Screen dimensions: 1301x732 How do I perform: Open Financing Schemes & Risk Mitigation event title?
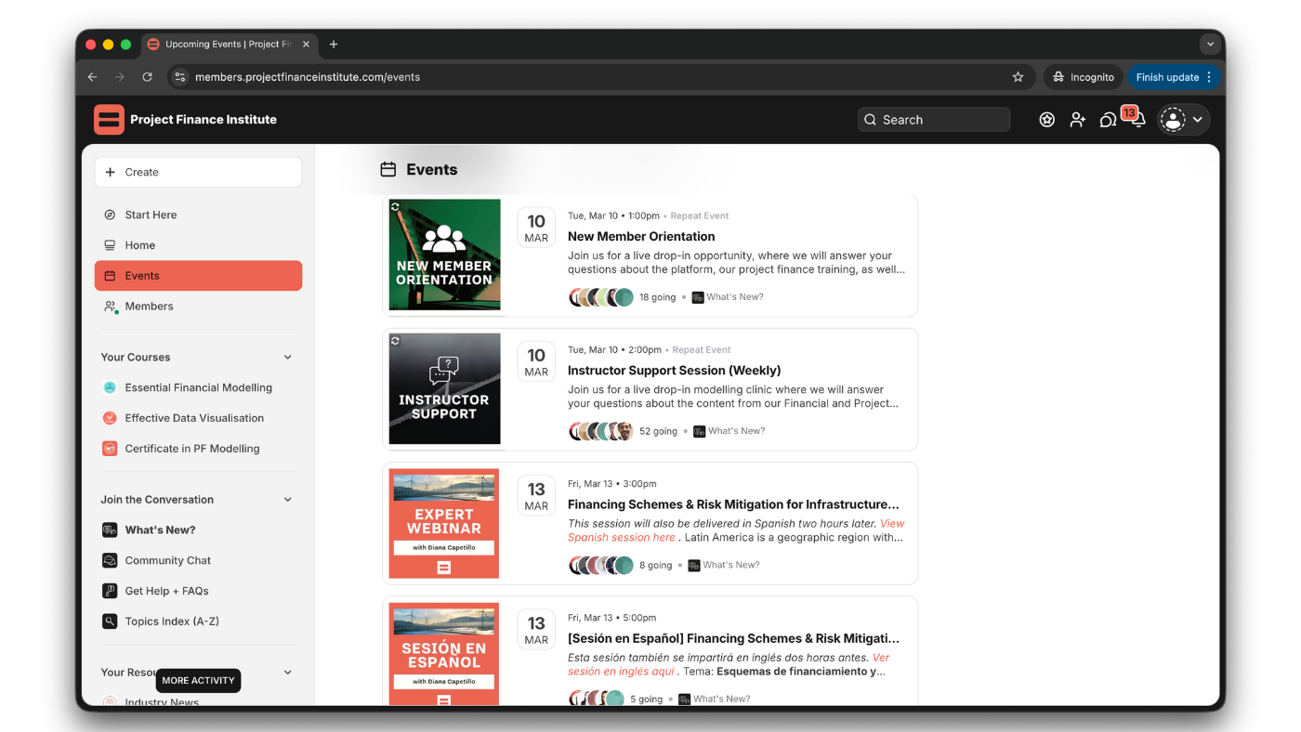click(733, 504)
